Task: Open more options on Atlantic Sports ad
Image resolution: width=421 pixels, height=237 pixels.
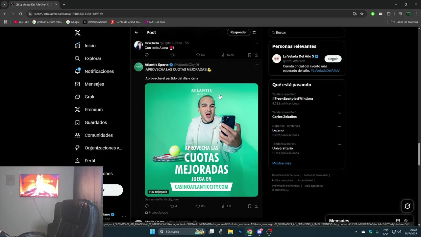Action: pos(256,65)
